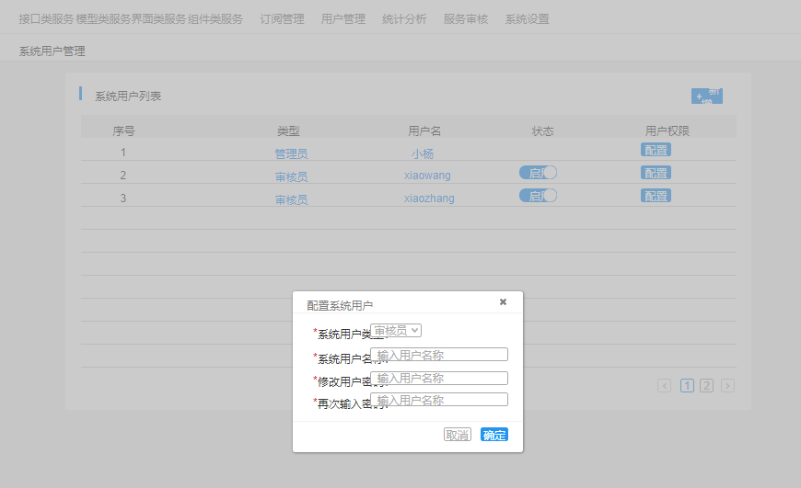Select page 1 in pagination
The width and height of the screenshot is (801, 488).
687,386
